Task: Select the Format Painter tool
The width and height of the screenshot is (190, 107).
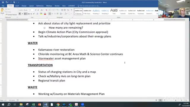Action: click(11, 15)
